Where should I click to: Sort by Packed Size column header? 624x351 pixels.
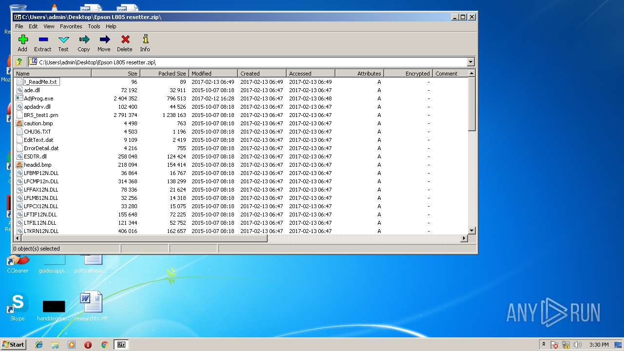tap(164, 74)
